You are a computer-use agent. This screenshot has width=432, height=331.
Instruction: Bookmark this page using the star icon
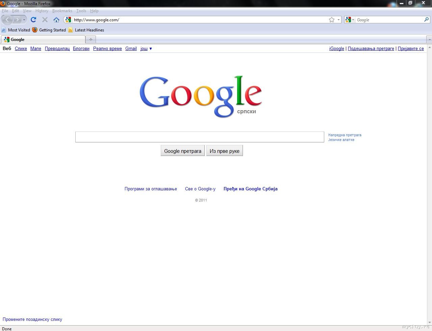(331, 20)
